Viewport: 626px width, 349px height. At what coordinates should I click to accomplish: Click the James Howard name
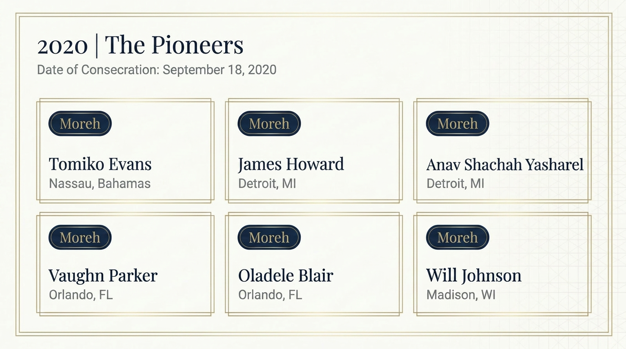coord(291,165)
